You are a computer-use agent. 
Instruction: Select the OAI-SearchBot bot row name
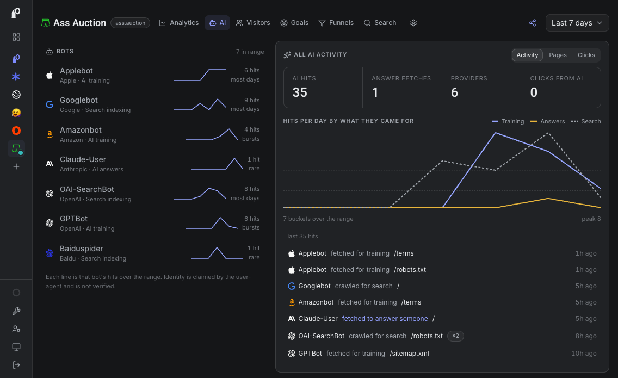pos(86,190)
